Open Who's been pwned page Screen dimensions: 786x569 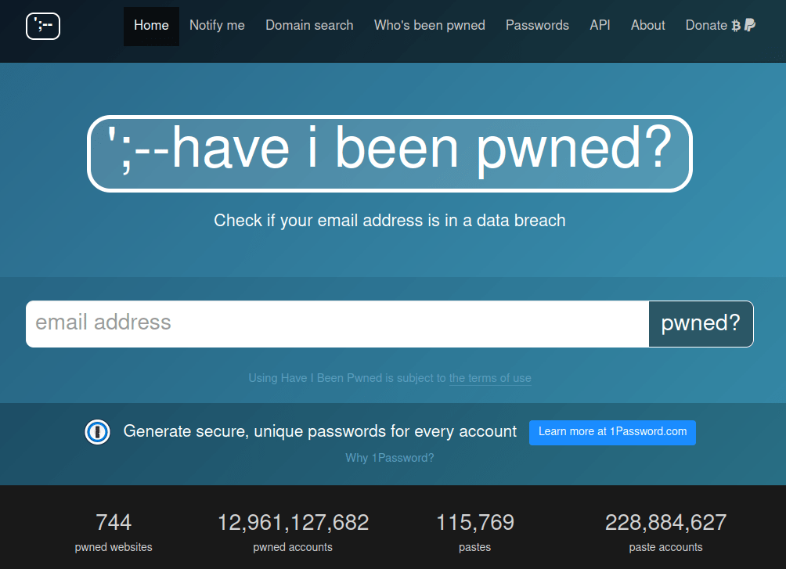coord(430,26)
